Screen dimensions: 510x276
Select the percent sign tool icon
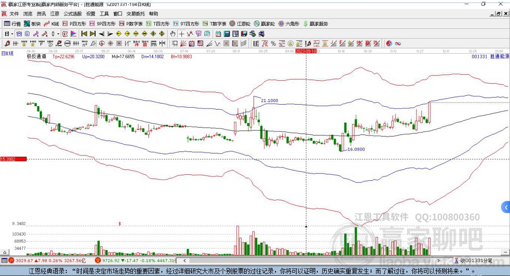click(273, 43)
